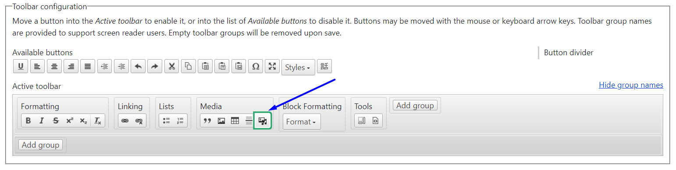
Task: Click the Hide group names link
Action: [x=631, y=85]
